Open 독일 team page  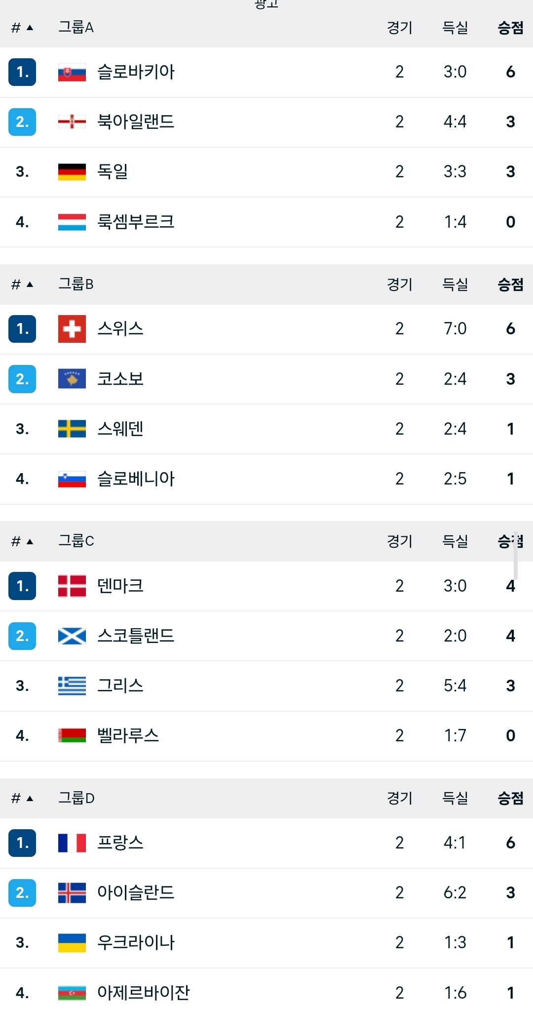click(x=113, y=172)
